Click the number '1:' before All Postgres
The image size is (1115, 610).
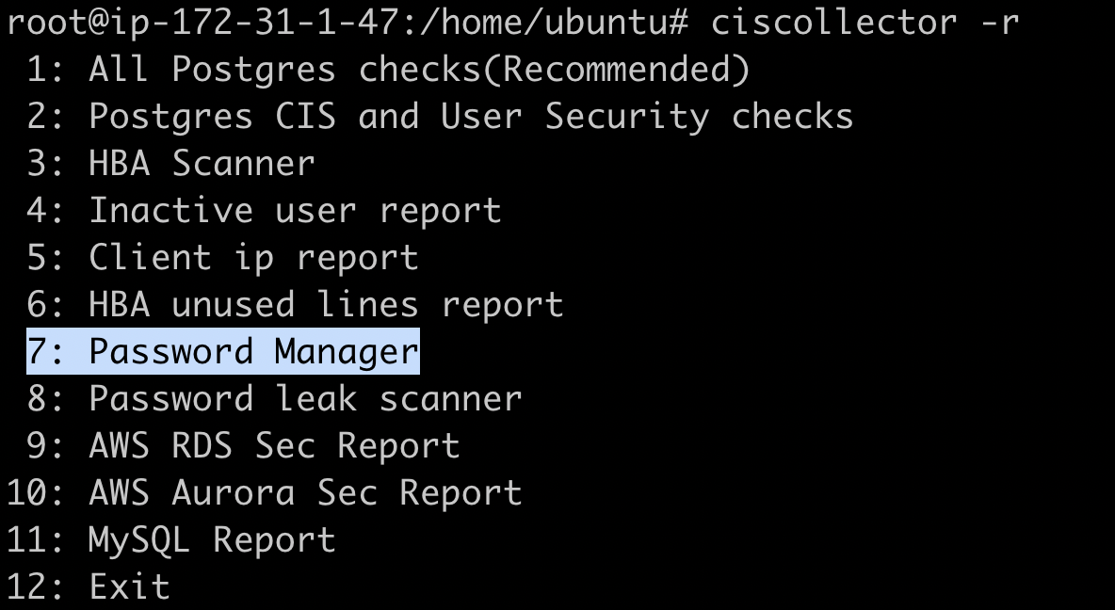[46, 69]
